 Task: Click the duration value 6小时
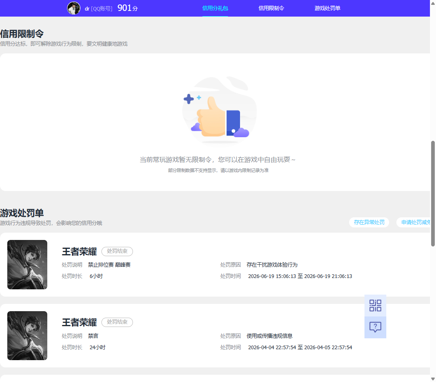(x=96, y=276)
